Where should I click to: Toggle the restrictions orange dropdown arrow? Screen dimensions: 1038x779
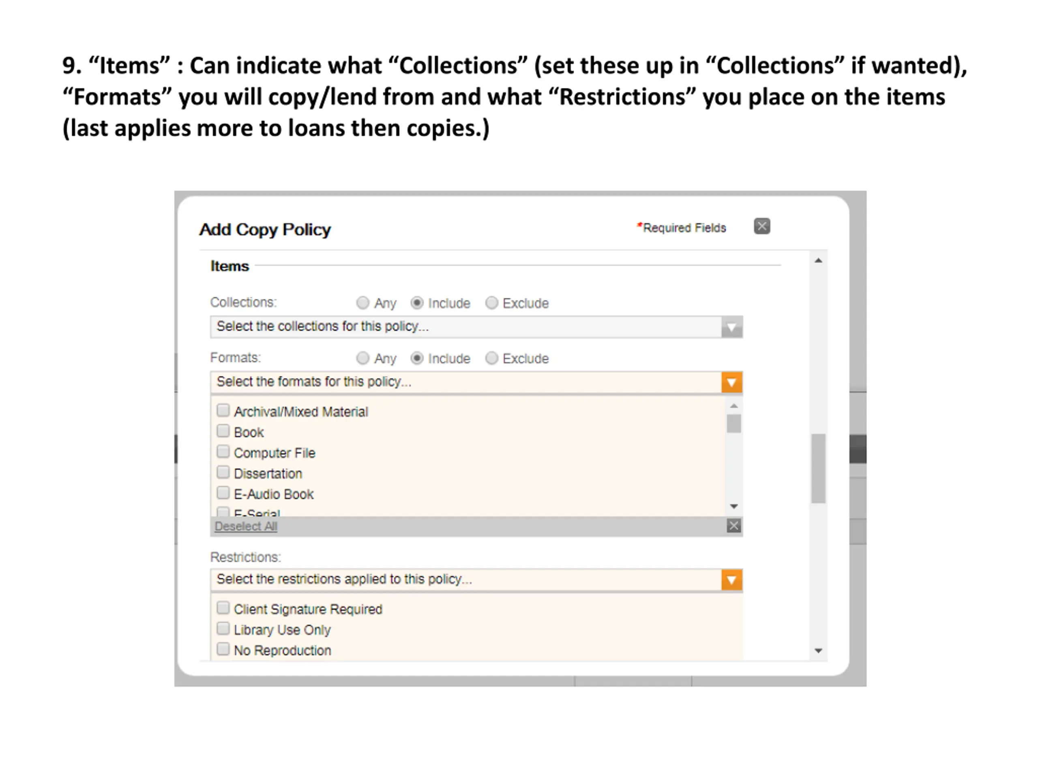731,580
